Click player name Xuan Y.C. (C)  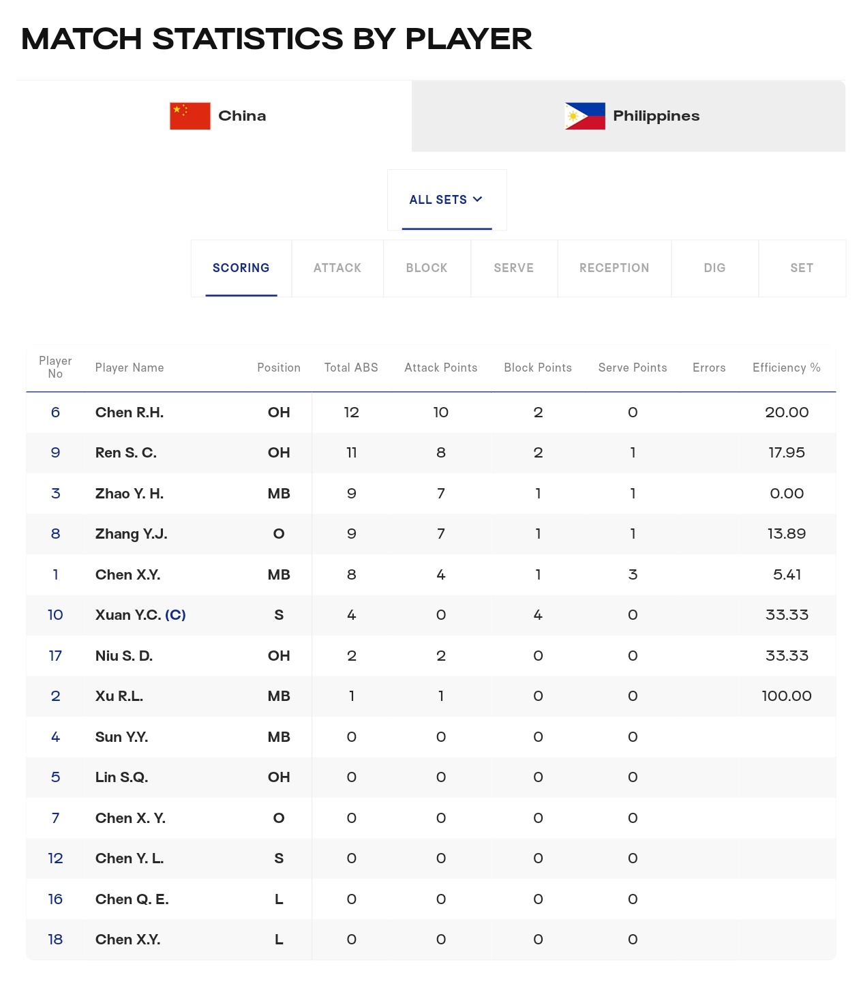[x=140, y=615]
